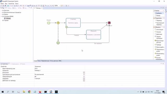This screenshot has height=94, width=167.
Task: Select the Таймер process in tree
Action: tap(7, 19)
